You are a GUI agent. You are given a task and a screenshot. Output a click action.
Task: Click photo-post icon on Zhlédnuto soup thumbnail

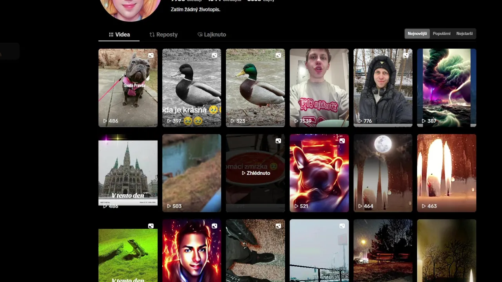tap(278, 141)
